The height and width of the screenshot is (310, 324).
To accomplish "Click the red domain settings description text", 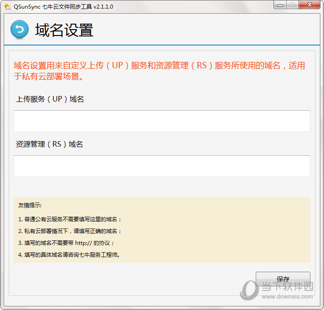I will pyautogui.click(x=159, y=71).
